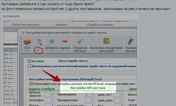Select the BTA-10 row in list
This screenshot has height=106, width=176.
point(10,58)
